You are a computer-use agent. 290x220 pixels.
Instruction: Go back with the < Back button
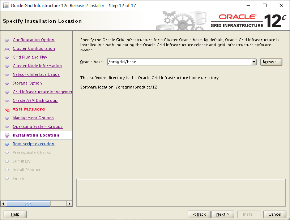click(199, 214)
